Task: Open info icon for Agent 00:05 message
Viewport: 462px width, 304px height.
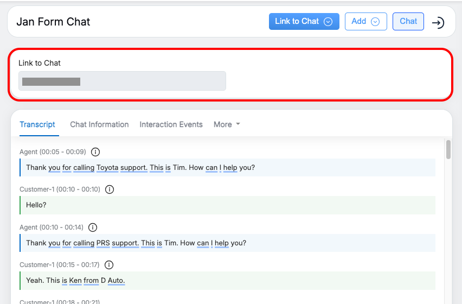Action: (x=96, y=152)
